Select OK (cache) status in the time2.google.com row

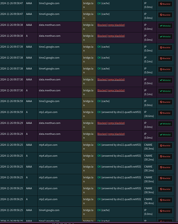point(103,58)
